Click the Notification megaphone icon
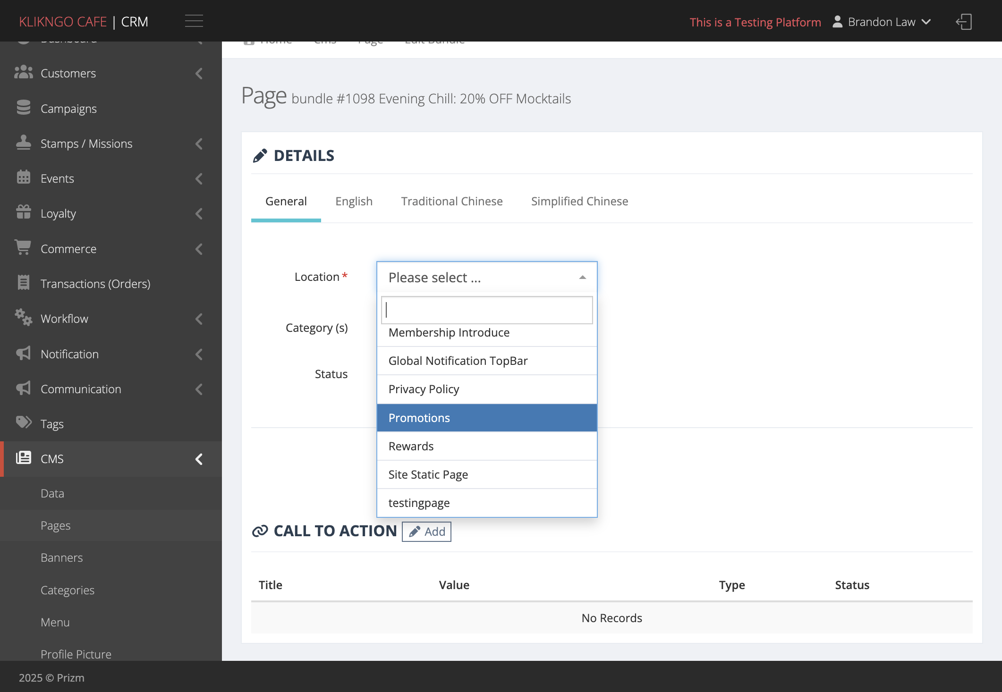This screenshot has height=692, width=1002. point(23,353)
